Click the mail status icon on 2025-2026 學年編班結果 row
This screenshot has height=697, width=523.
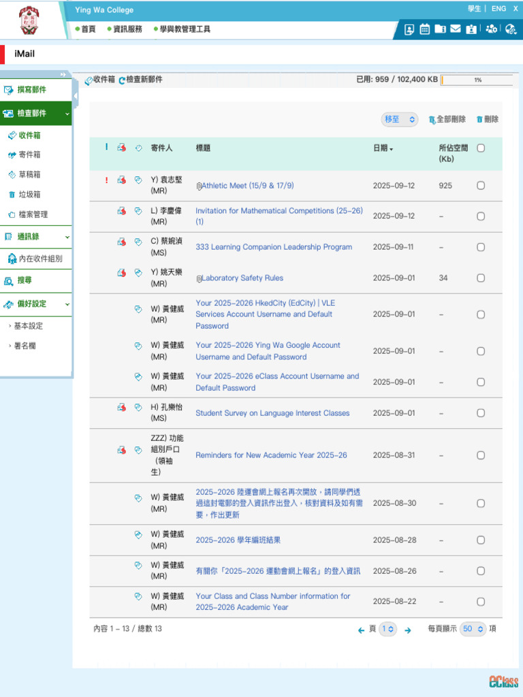(138, 535)
